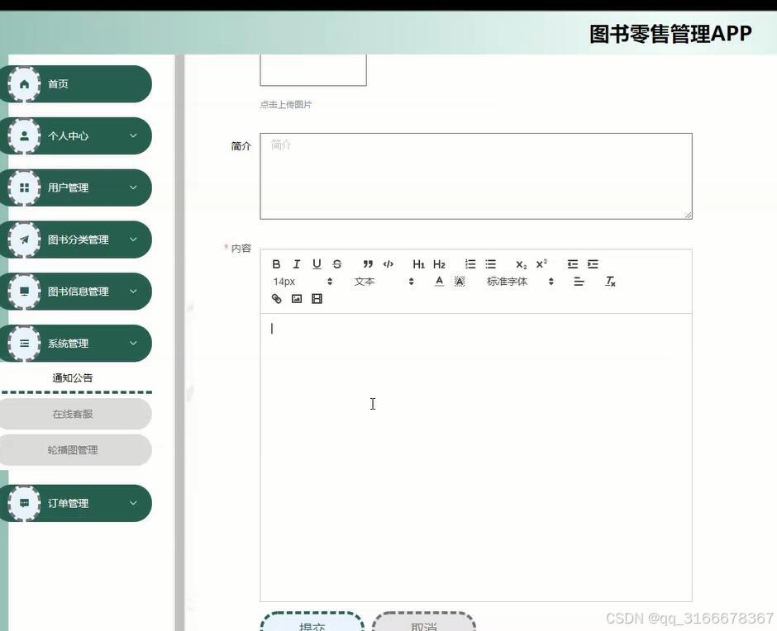Click the 点击上传图片 upload box
Screen dimensions: 777x631
pos(313,70)
